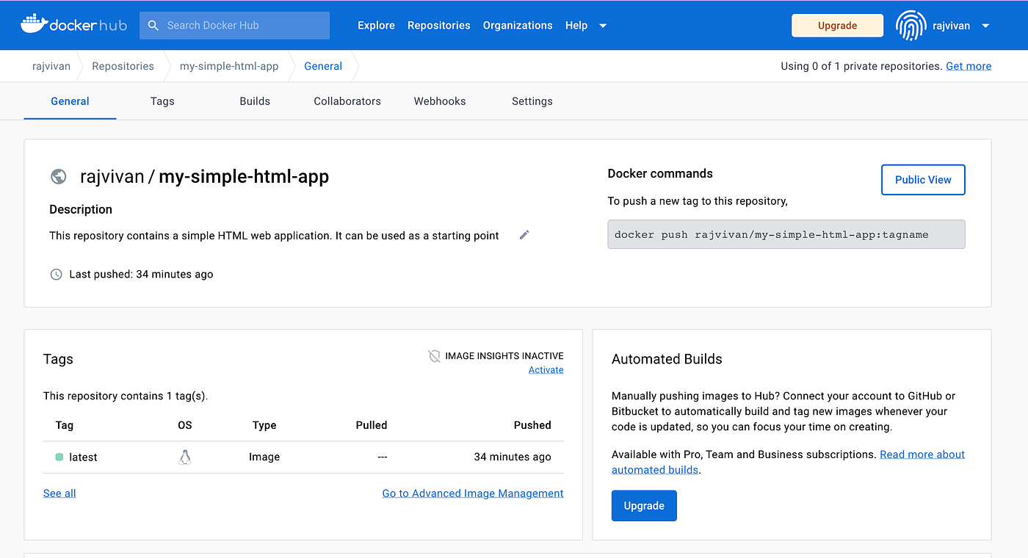Open the Help menu
The height and width of the screenshot is (558, 1028).
tap(576, 26)
